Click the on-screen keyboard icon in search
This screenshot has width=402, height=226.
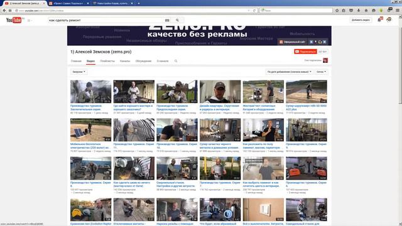(x=167, y=20)
